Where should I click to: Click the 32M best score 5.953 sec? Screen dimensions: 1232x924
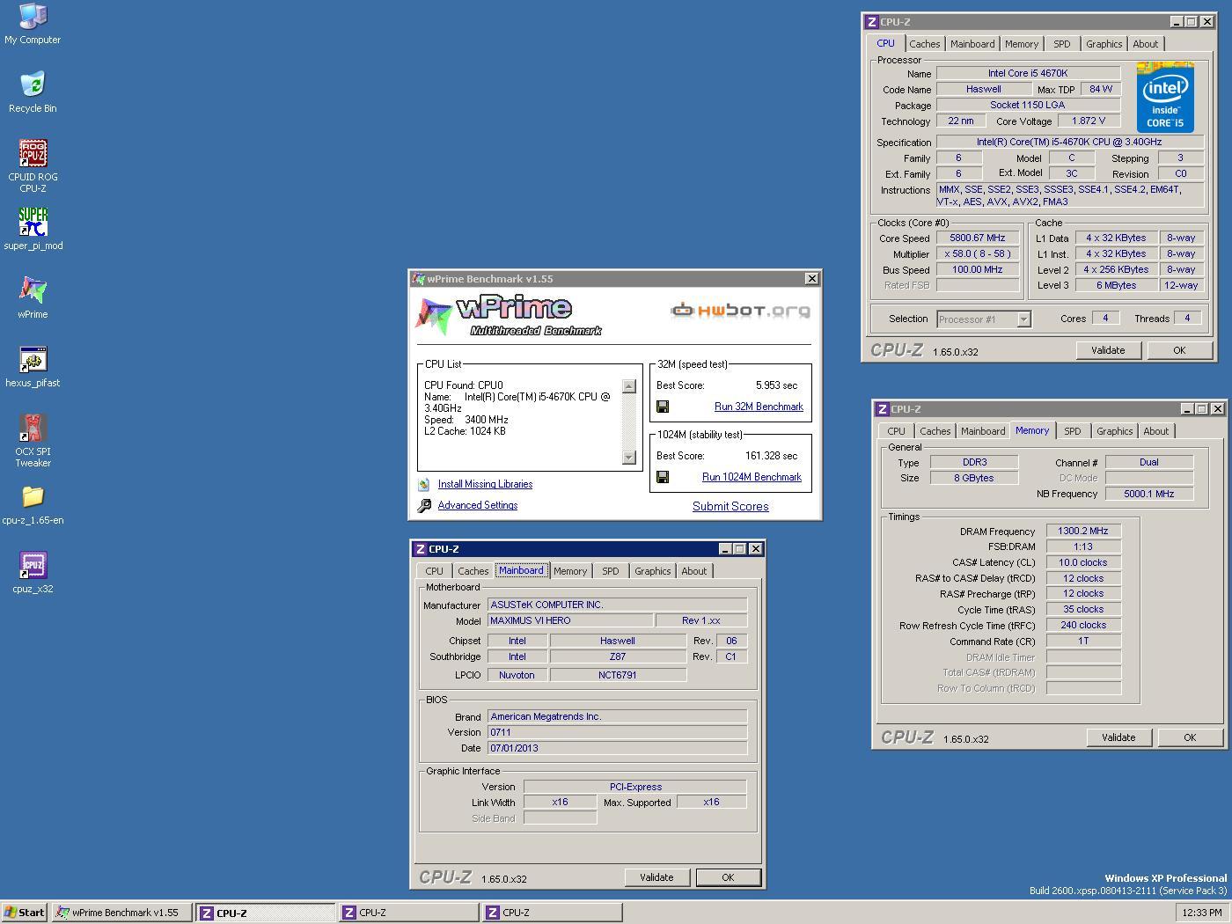[776, 385]
